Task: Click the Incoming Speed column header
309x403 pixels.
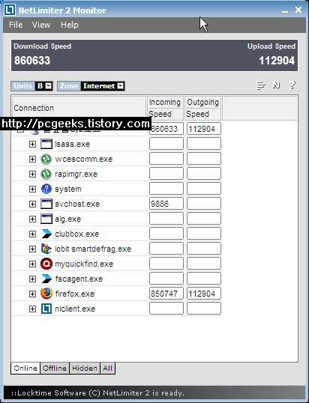Action: coord(165,108)
